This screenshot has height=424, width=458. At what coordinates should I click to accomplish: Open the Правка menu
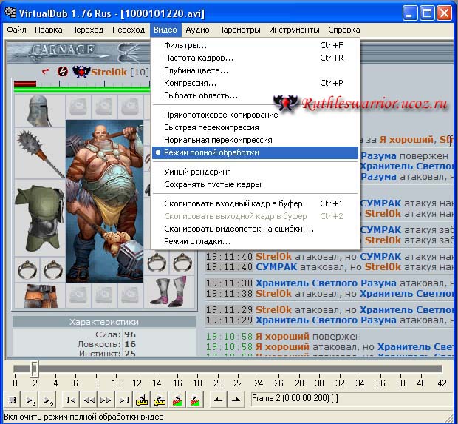(x=49, y=30)
